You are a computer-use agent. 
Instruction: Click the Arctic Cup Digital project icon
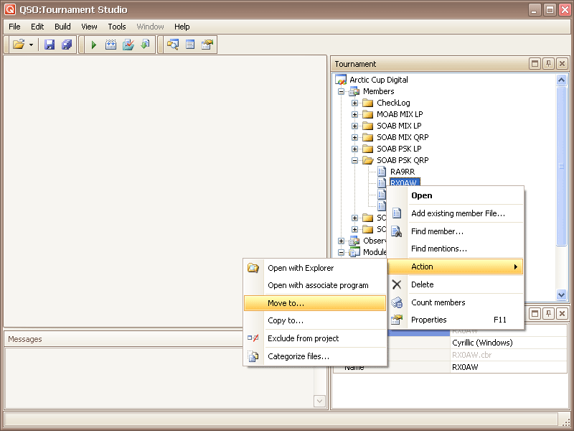pos(341,80)
